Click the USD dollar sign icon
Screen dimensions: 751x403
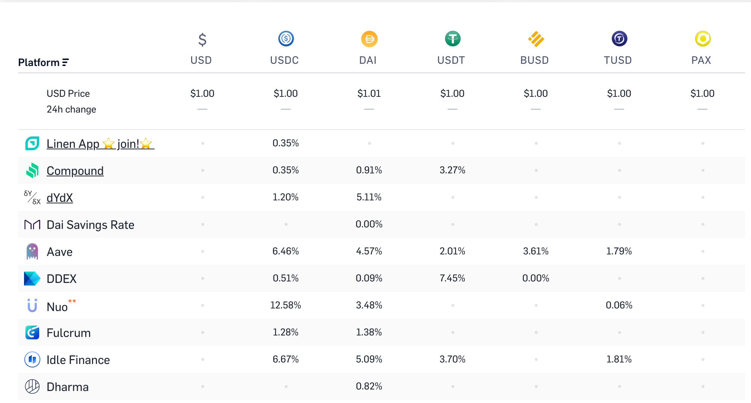click(x=202, y=39)
